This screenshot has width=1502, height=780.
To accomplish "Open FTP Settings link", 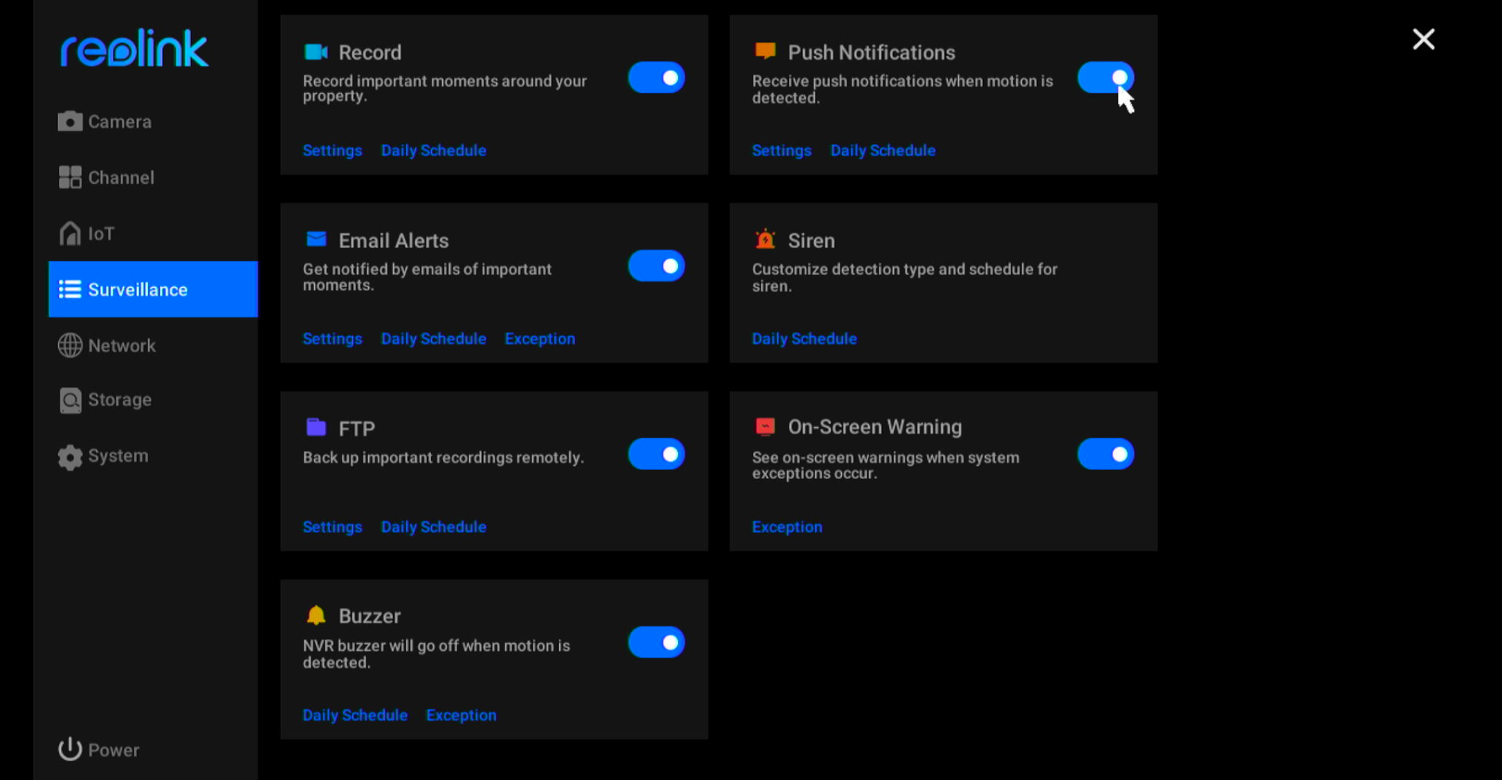I will 332,527.
